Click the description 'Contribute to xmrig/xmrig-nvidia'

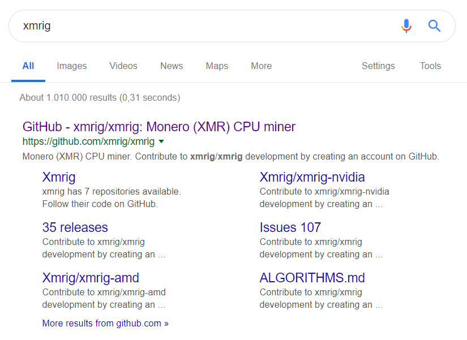click(324, 191)
